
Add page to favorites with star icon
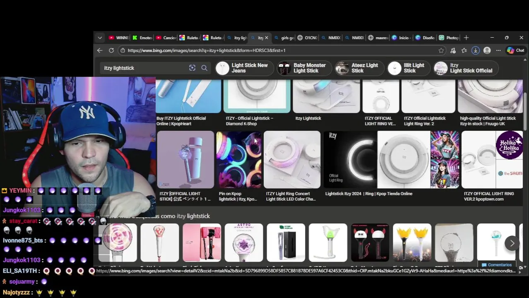(x=441, y=50)
